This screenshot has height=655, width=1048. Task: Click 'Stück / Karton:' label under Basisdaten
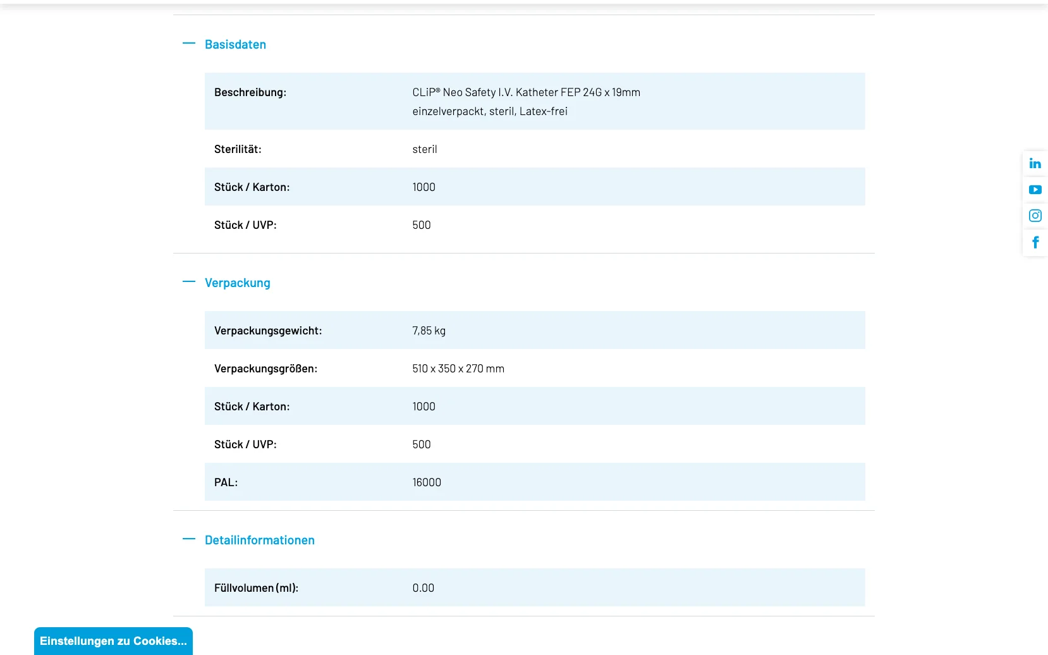252,187
